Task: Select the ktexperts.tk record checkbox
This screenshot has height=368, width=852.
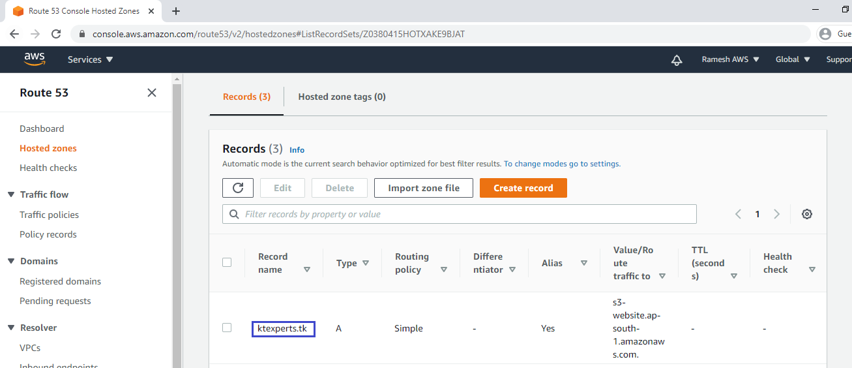Action: coord(227,328)
